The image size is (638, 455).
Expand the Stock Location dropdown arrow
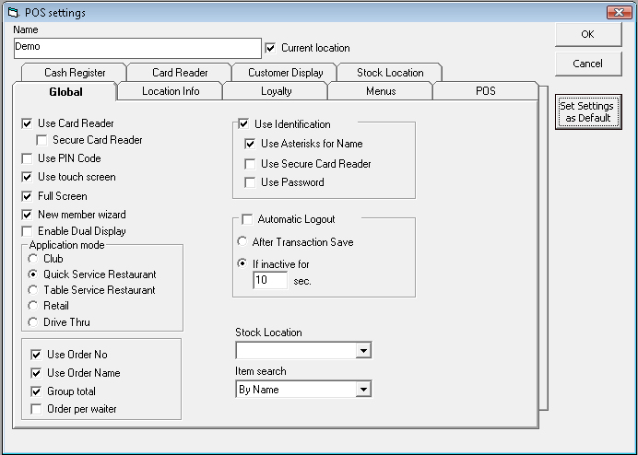coord(363,351)
